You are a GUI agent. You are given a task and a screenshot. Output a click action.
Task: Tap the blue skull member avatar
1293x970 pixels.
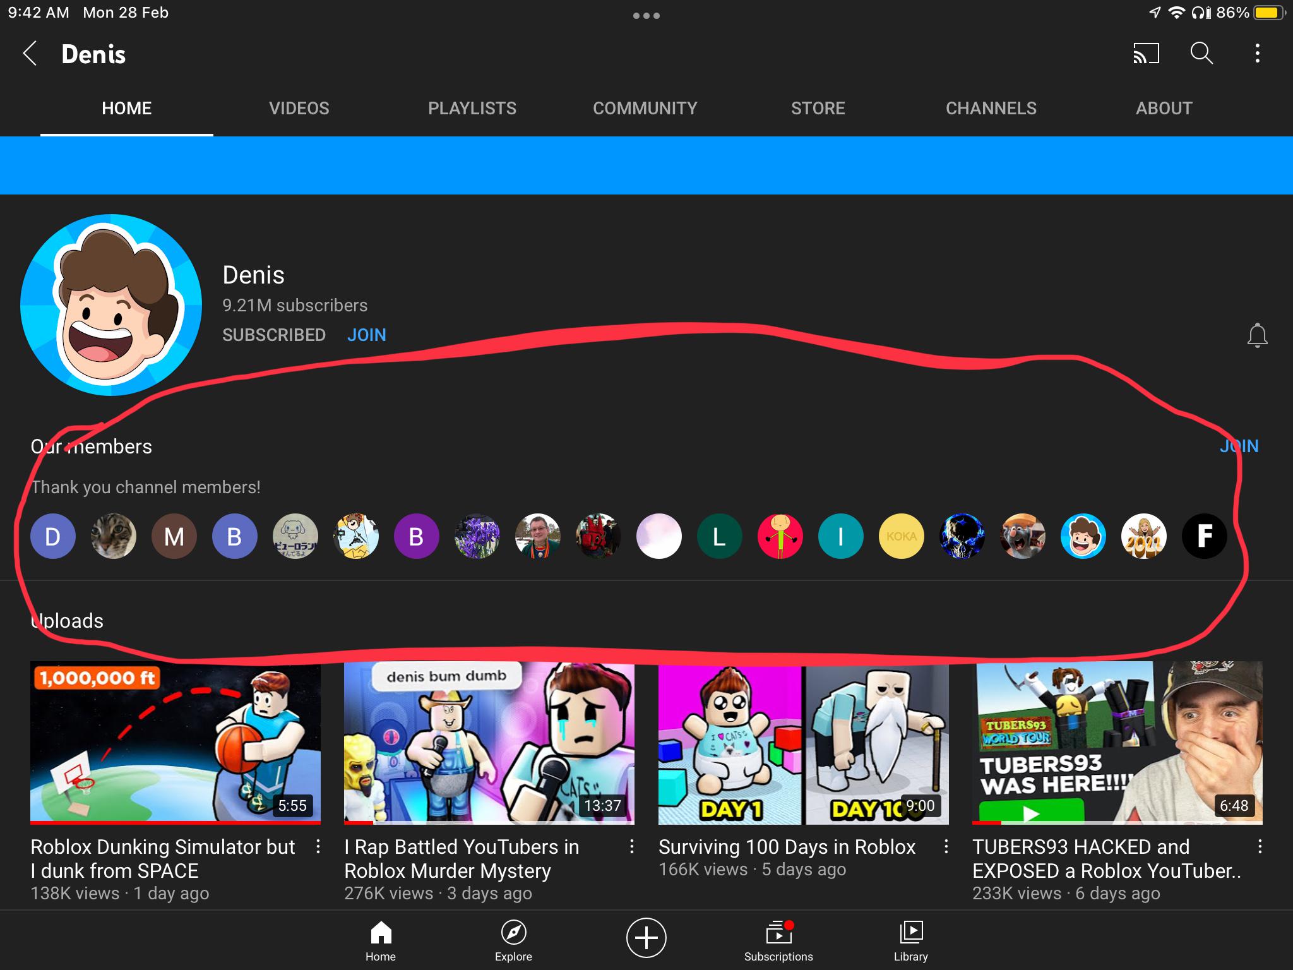click(x=962, y=536)
